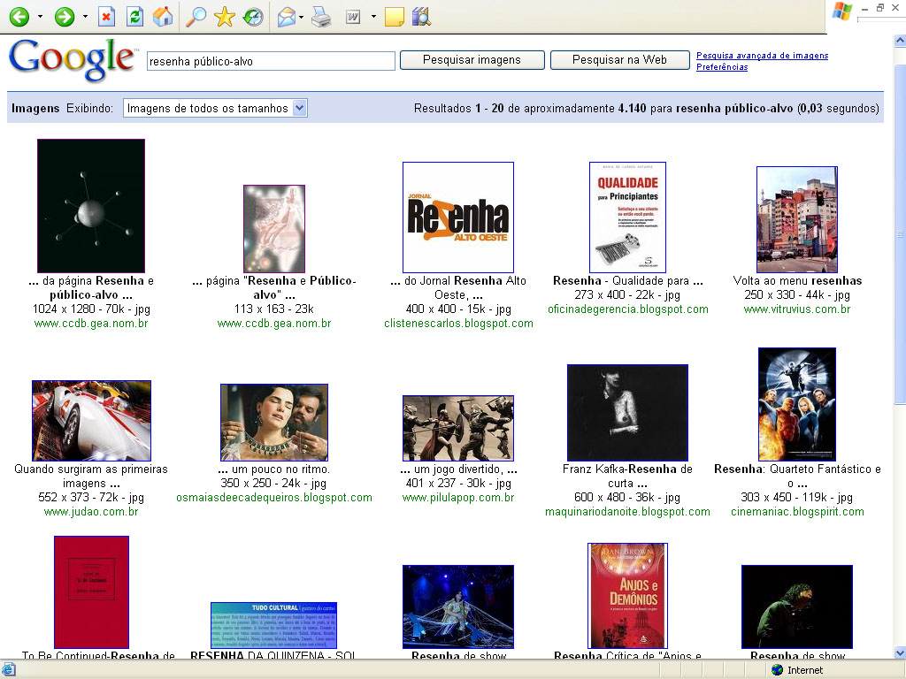Print the page with printer icon
The height and width of the screenshot is (679, 906).
click(x=320, y=16)
